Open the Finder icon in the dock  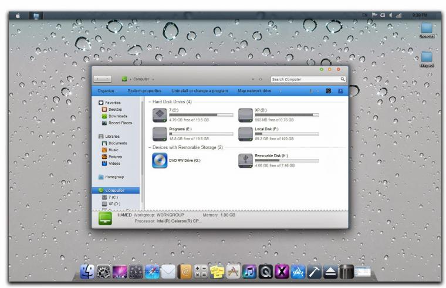(x=87, y=271)
